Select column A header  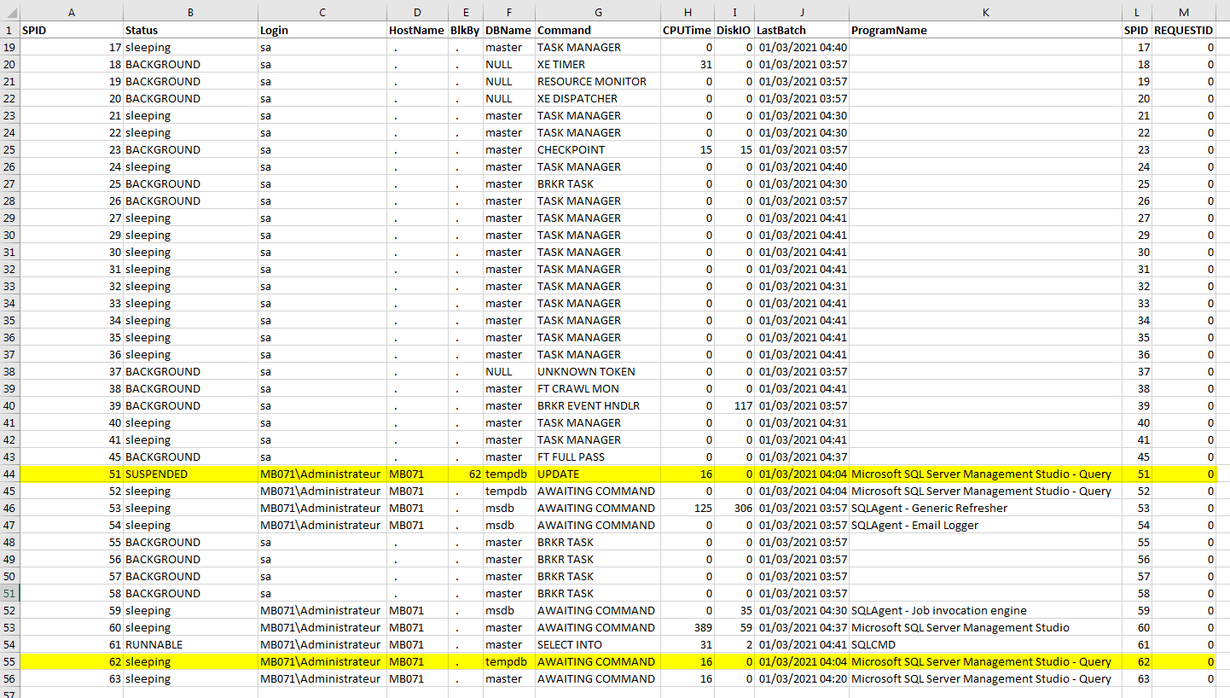(x=72, y=12)
